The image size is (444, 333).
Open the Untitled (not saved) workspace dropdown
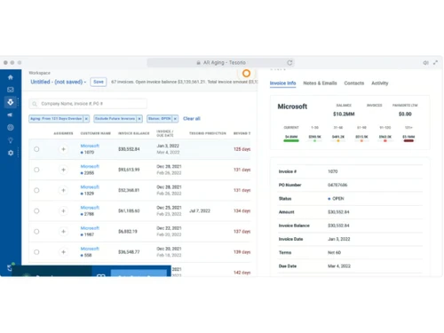pos(59,82)
